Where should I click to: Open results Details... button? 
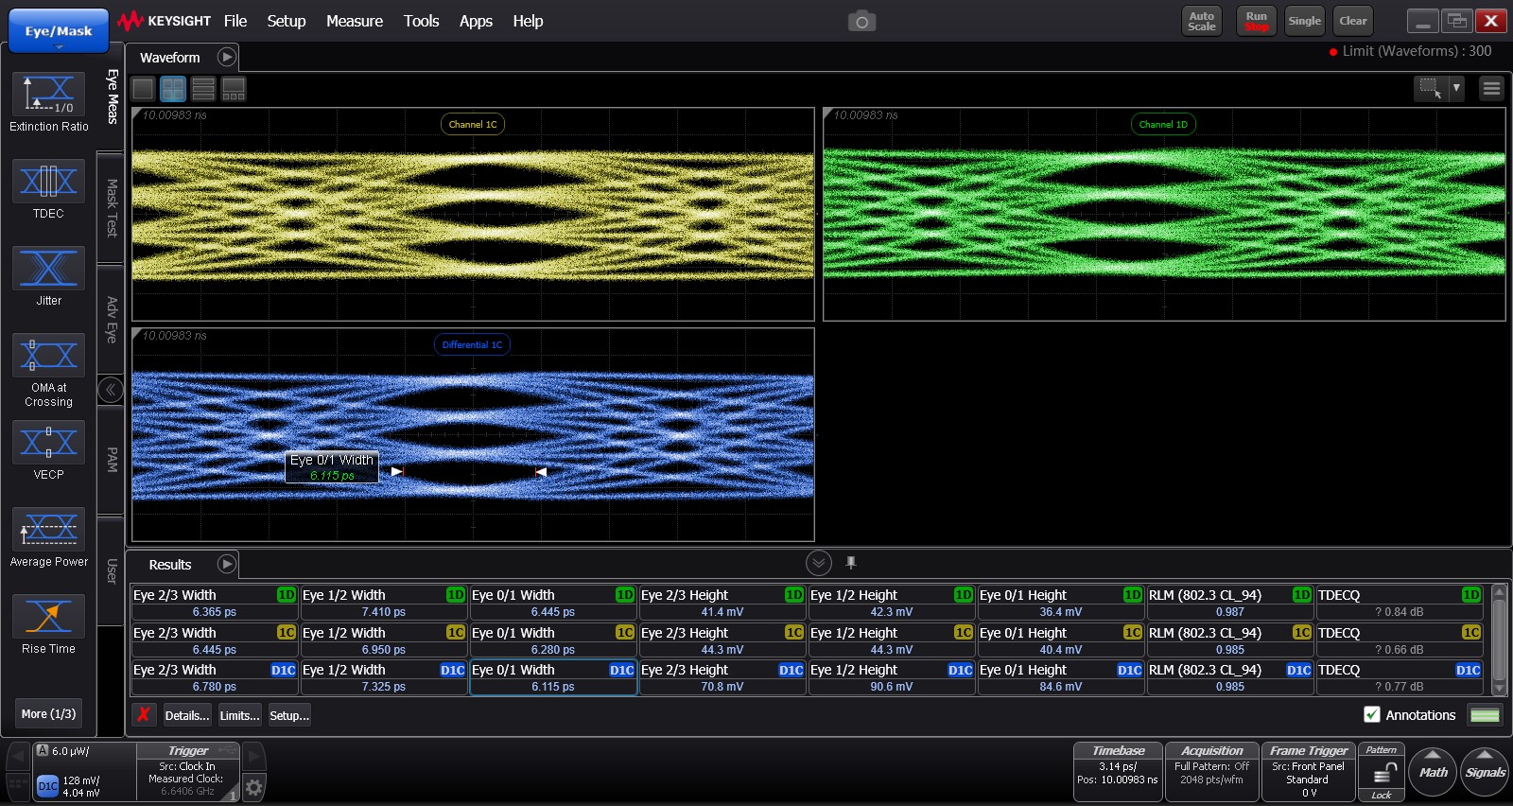[x=187, y=715]
